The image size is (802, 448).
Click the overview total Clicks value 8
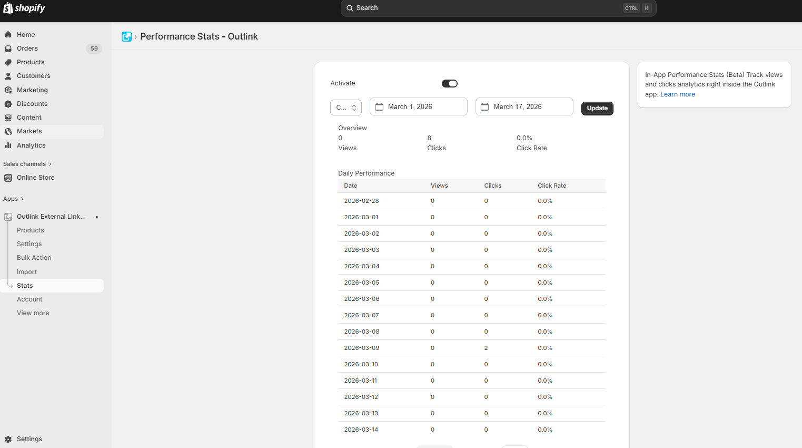click(x=429, y=138)
